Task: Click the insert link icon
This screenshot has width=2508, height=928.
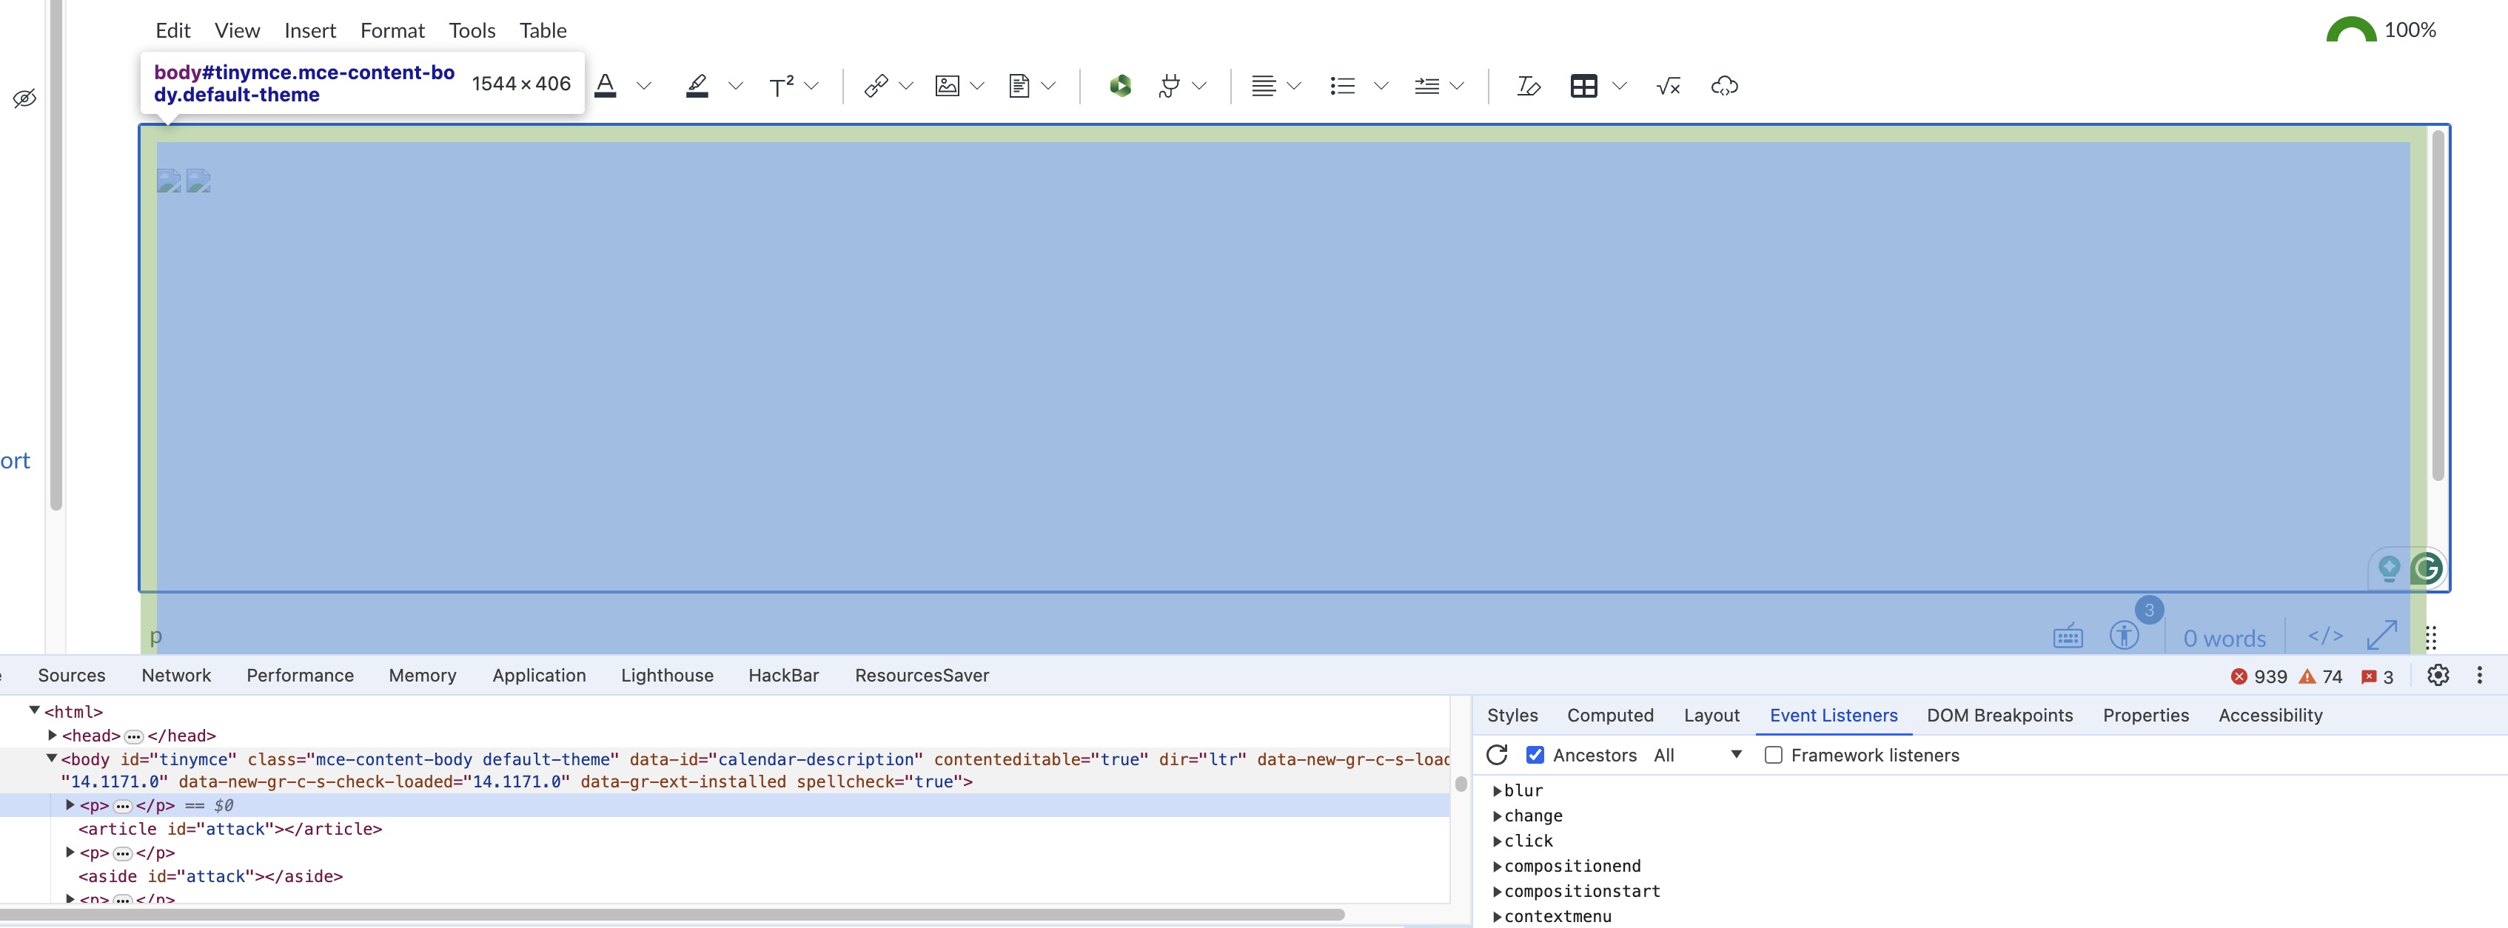Action: click(x=875, y=86)
